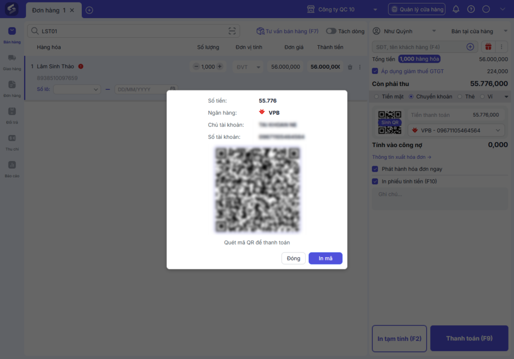Open the notifications bell
This screenshot has width=514, height=359.
[456, 9]
